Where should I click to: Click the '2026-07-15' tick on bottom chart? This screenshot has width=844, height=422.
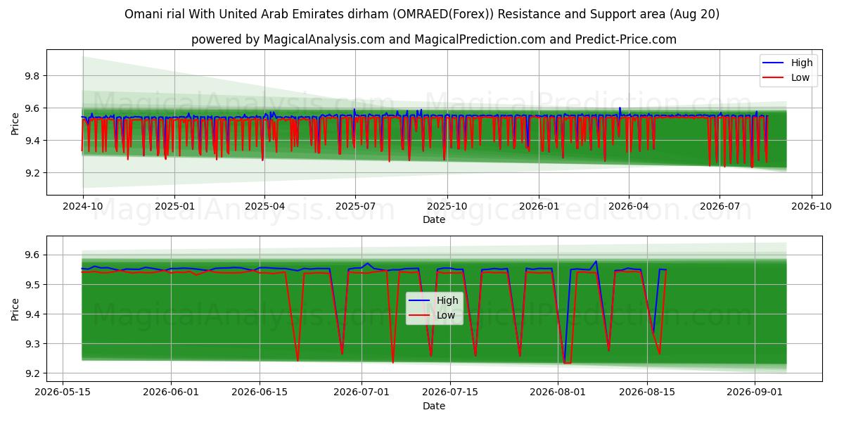pyautogui.click(x=450, y=393)
